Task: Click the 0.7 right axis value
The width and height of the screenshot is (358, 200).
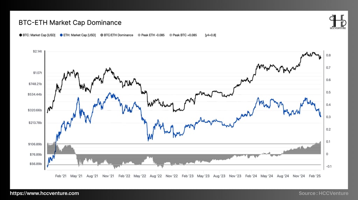Action: click(328, 67)
